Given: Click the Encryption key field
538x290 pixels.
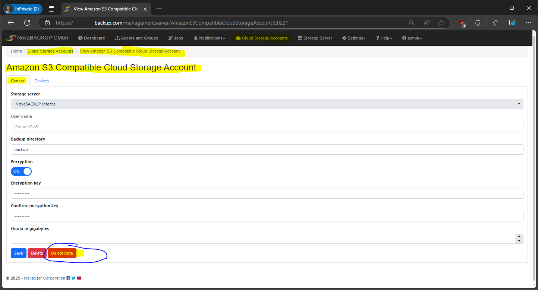Looking at the screenshot, I should 267,193.
